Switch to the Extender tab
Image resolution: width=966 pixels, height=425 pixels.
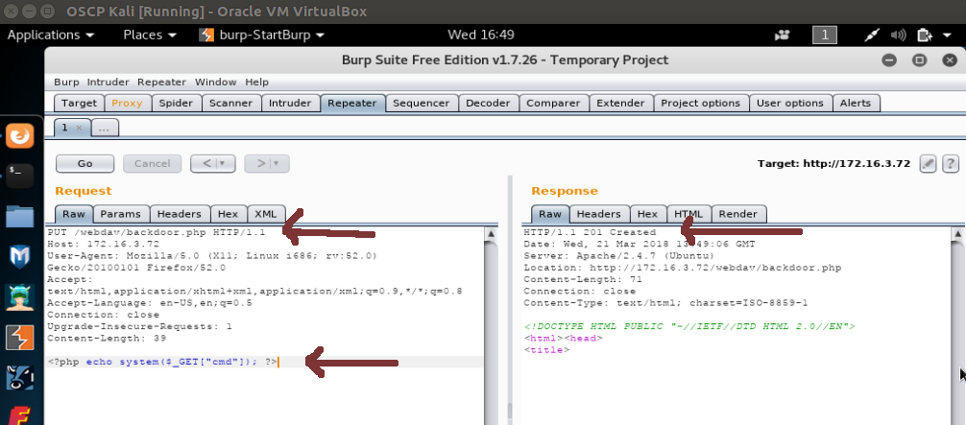pos(620,103)
